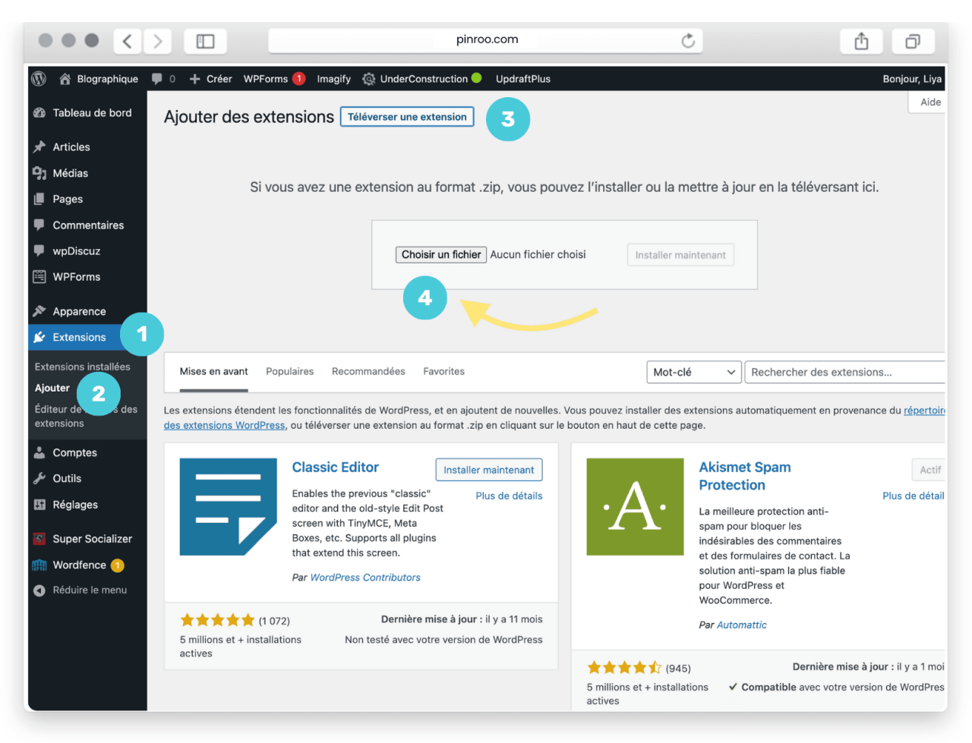This screenshot has height=743, width=972.
Task: Click Téléverser une extension button
Action: pos(407,117)
